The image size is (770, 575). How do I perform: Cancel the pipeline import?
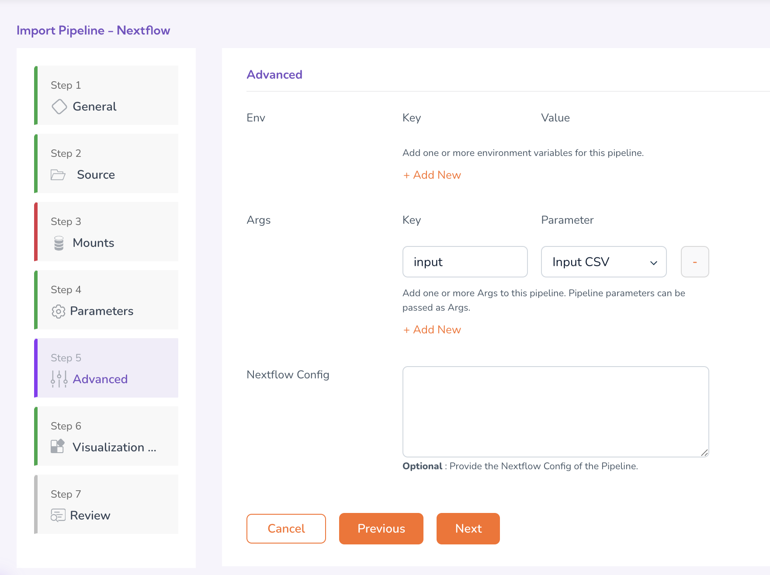tap(286, 529)
